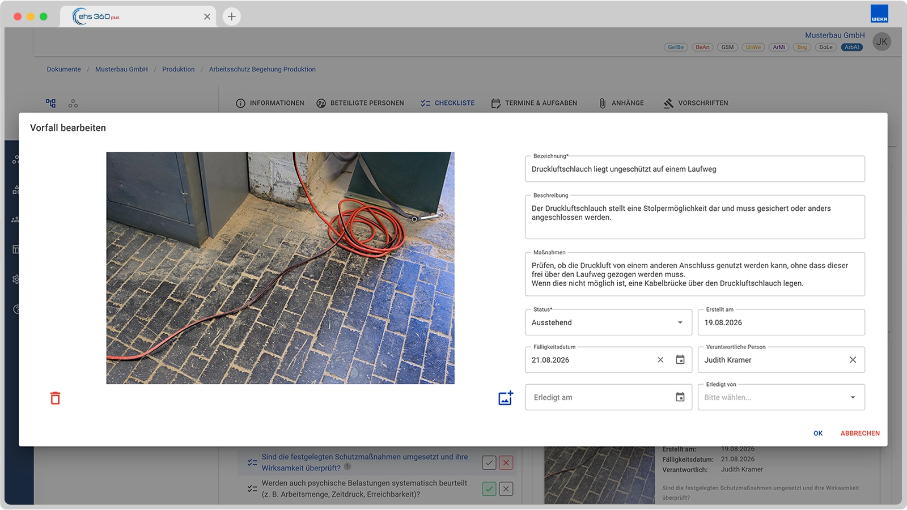Select the BeAn module chip
This screenshot has height=510, width=907.
pyautogui.click(x=702, y=47)
